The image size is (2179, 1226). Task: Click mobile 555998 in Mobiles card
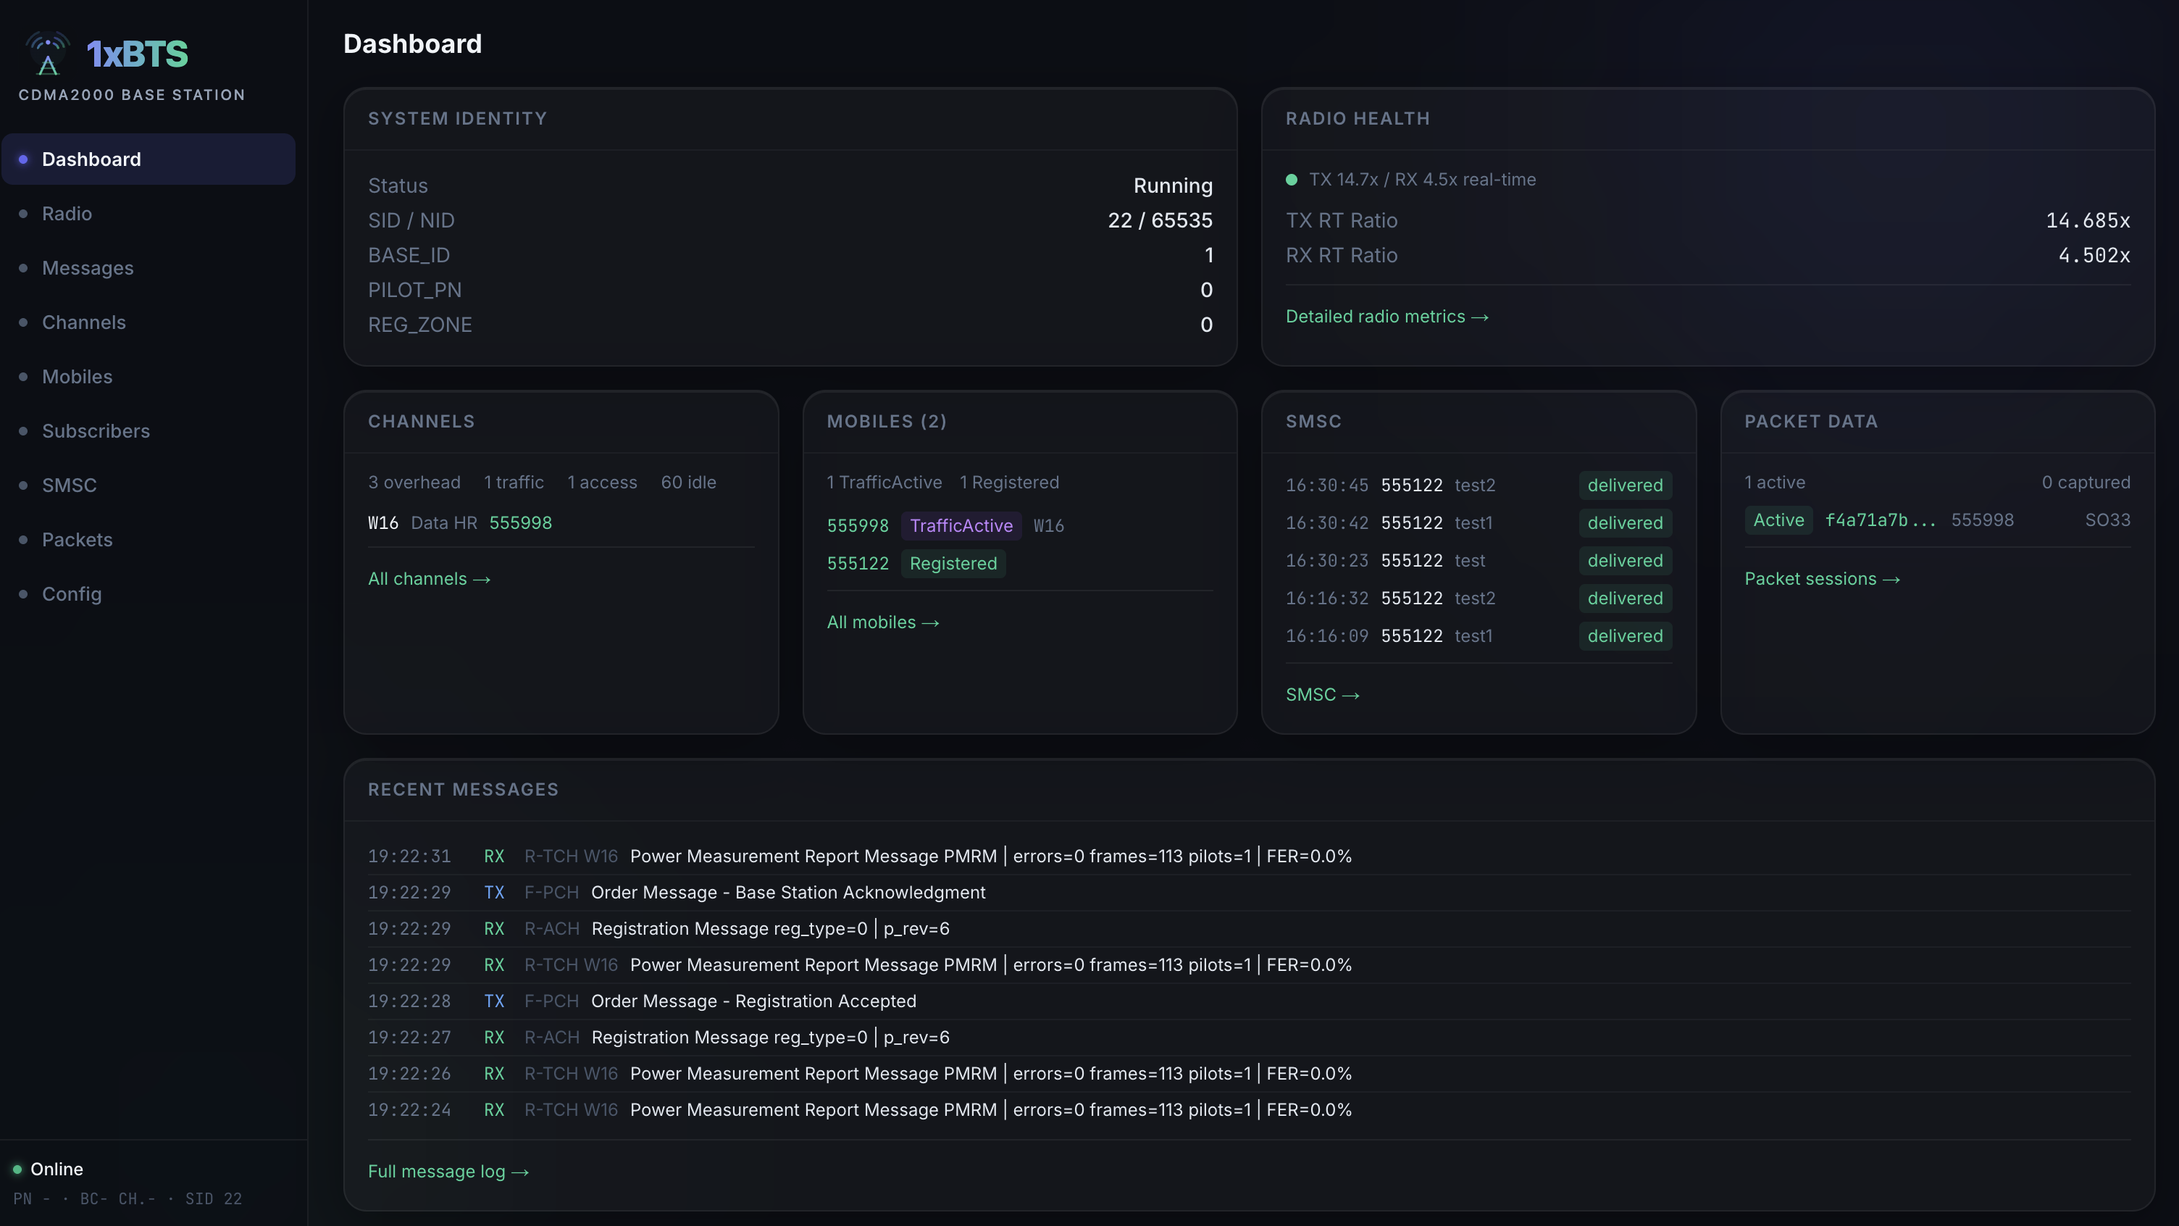click(858, 525)
